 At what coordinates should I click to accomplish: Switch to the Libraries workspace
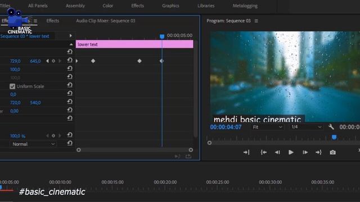pos(206,6)
